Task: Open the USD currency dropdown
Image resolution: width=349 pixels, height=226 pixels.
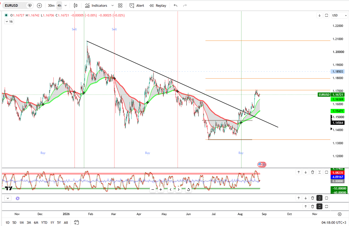Action: click(x=339, y=15)
